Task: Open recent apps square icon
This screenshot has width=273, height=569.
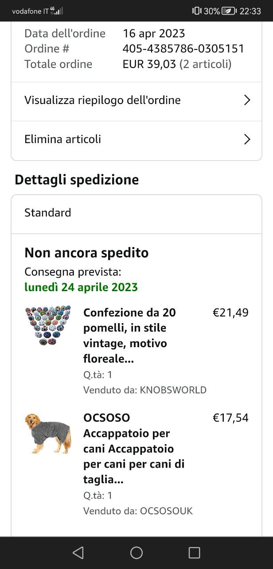Action: pos(194,553)
